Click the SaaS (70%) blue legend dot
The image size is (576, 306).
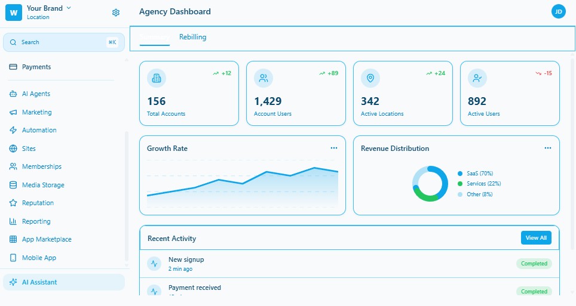tap(460, 174)
